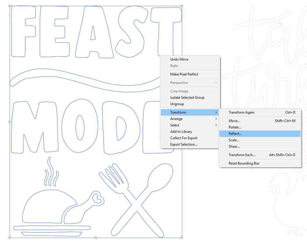Choose Rotate... from Transform submenu
The height and width of the screenshot is (249, 307).
(x=235, y=127)
